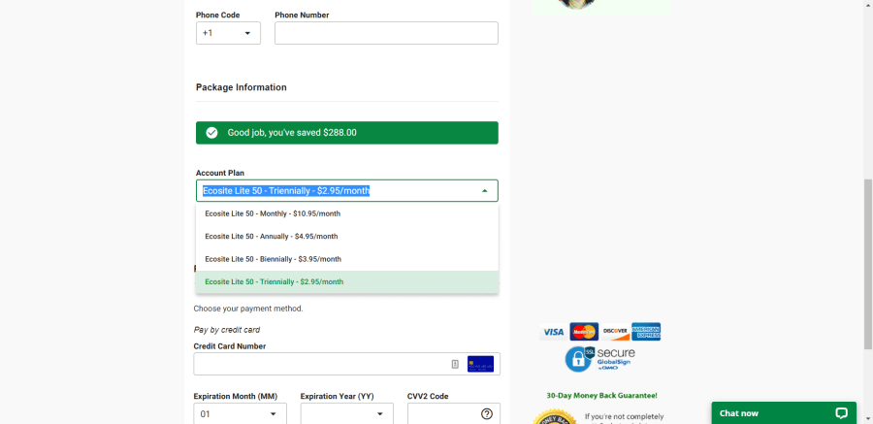Click the Good job, you've saved $288.00 banner
The width and height of the screenshot is (873, 424).
click(347, 133)
